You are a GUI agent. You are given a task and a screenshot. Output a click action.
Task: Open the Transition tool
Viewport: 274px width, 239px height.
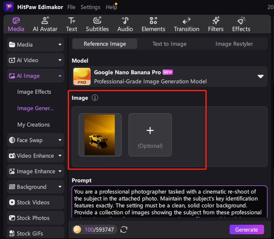point(187,25)
